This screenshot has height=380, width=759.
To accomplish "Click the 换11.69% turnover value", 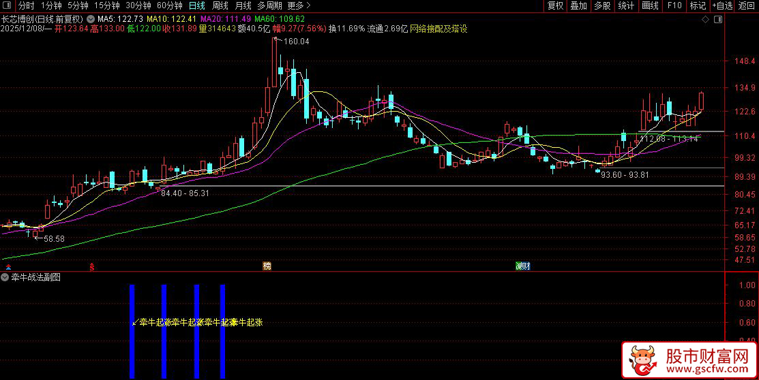I will (346, 29).
